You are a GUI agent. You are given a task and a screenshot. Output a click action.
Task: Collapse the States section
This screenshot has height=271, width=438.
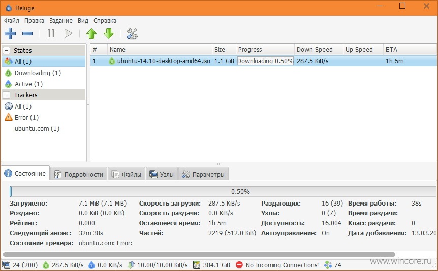tap(7, 51)
